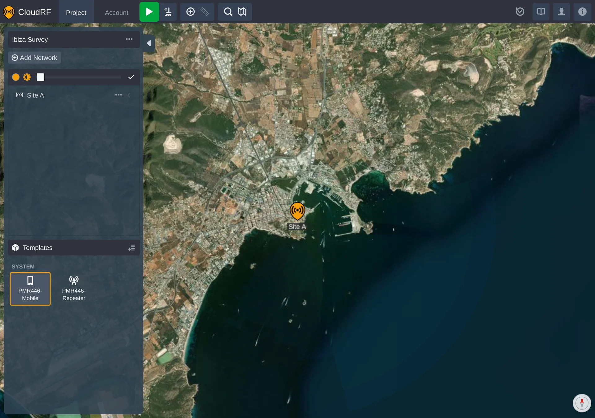Screen dimensions: 595x418
Task: Open Site A three-dot options menu
Action: point(118,95)
